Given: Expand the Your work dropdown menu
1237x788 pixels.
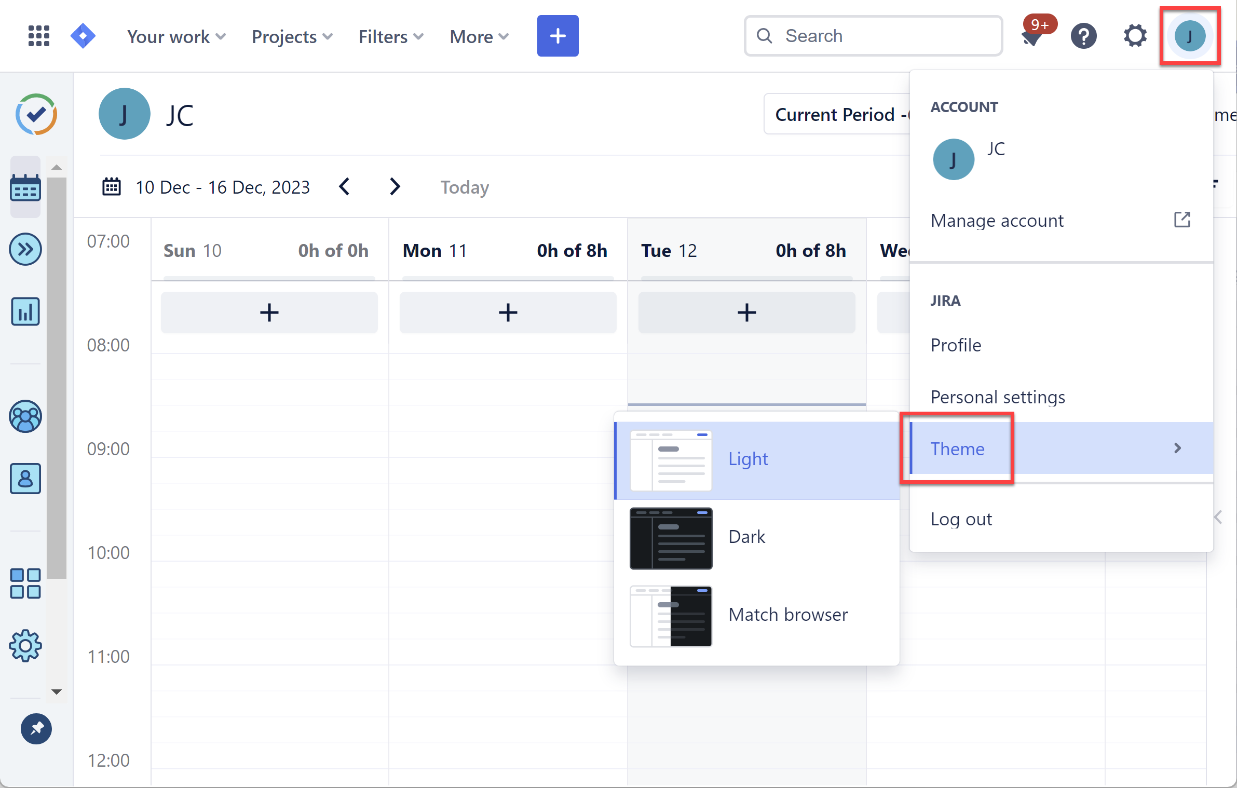Looking at the screenshot, I should tap(174, 36).
